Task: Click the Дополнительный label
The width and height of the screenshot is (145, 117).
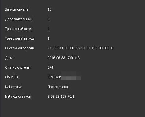Action: click(19, 19)
